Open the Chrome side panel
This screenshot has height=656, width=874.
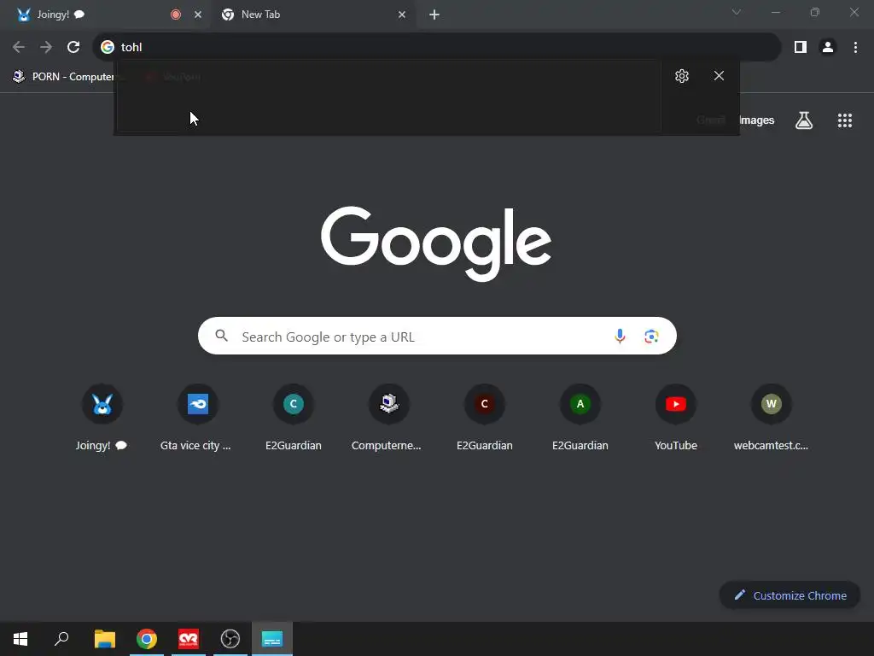coord(801,48)
